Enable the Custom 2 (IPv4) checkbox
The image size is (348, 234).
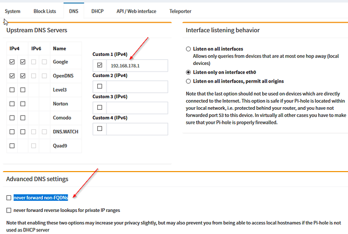coord(99,87)
